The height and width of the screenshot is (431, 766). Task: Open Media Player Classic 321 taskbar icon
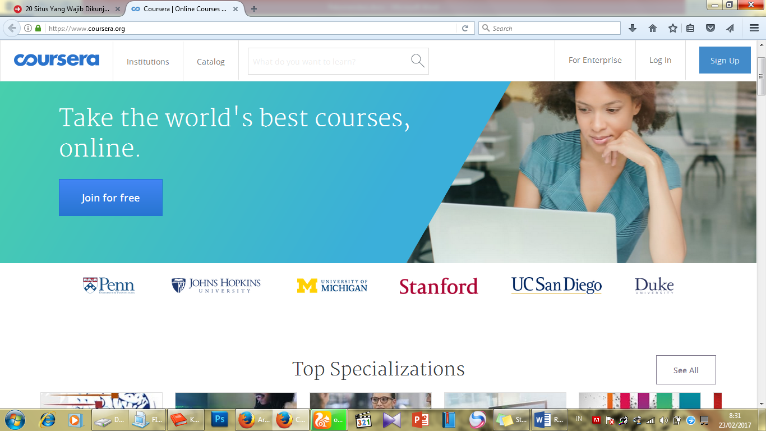tap(364, 420)
